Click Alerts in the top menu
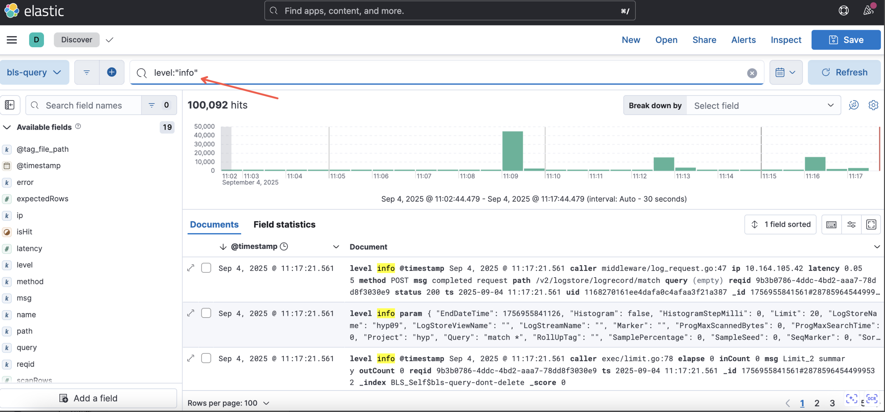The height and width of the screenshot is (412, 885). [x=743, y=40]
